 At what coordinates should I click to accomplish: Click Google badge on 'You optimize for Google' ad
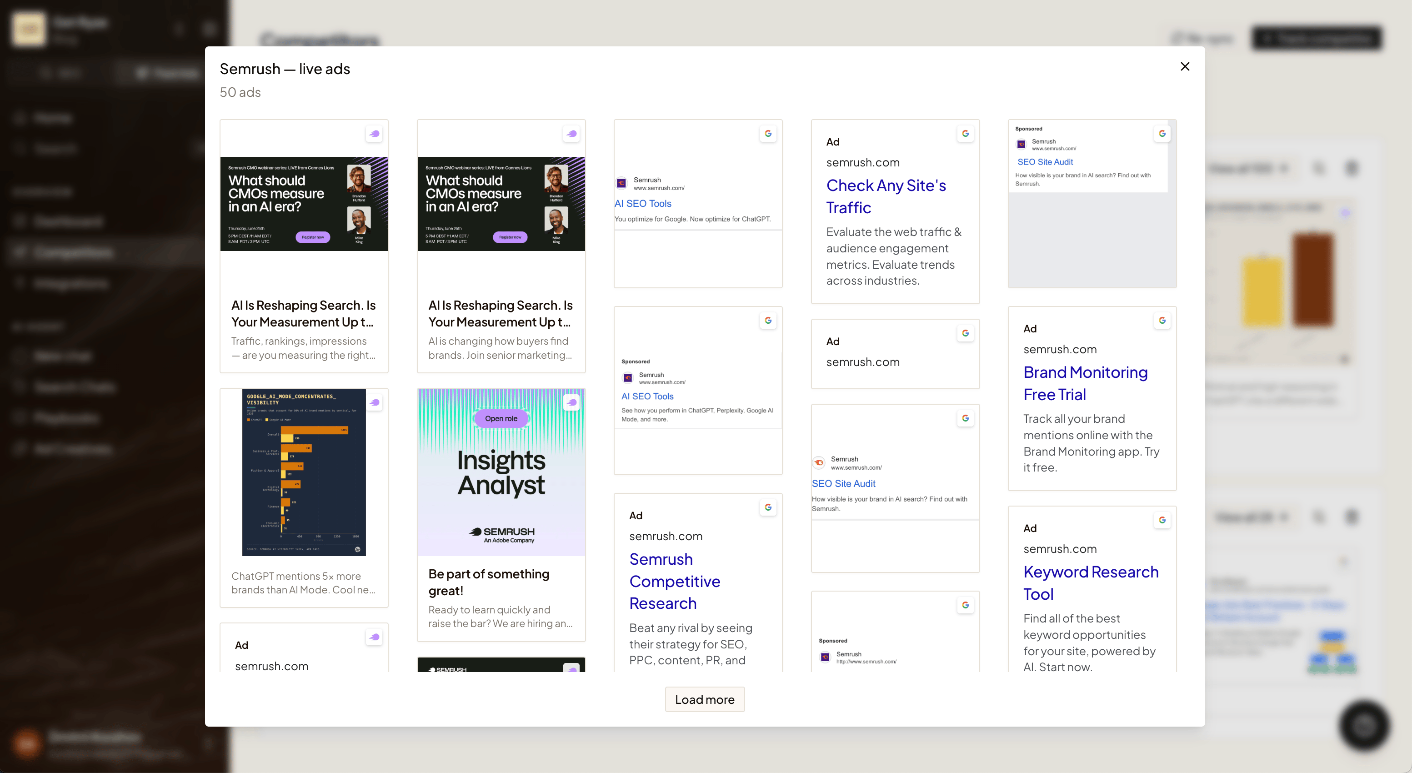click(768, 133)
